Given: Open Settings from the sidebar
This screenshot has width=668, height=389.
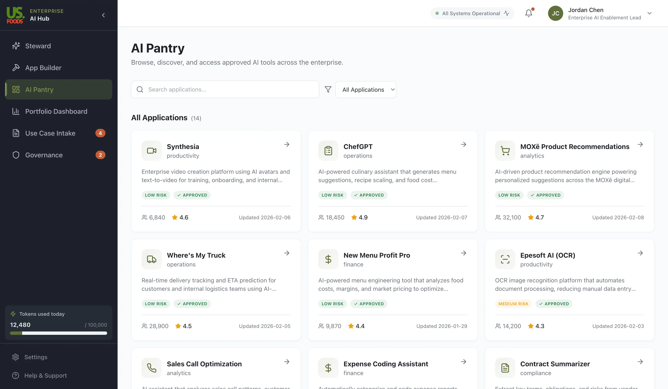Looking at the screenshot, I should point(36,357).
